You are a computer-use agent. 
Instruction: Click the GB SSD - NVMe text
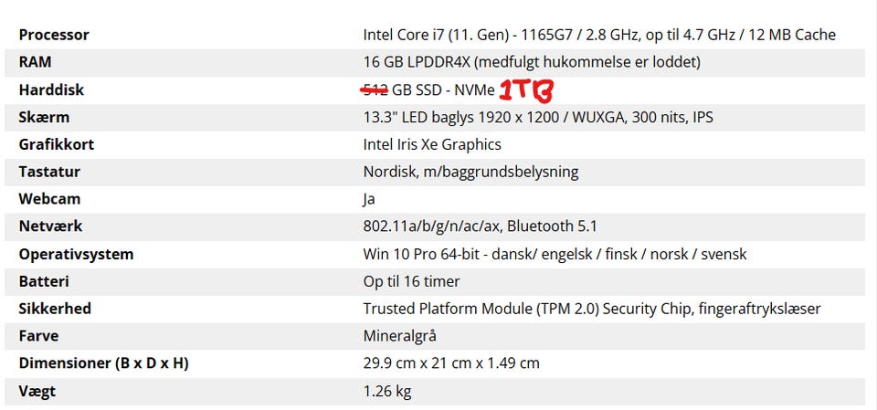[443, 89]
